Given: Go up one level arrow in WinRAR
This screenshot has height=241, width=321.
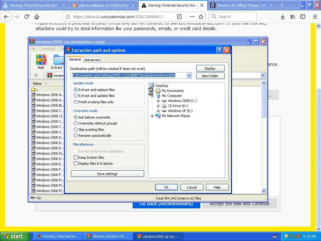Looking at the screenshot, I should pos(36,75).
